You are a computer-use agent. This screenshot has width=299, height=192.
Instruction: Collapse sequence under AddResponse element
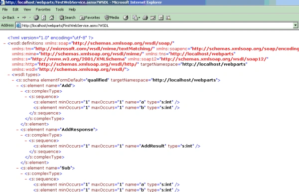coord(26,141)
